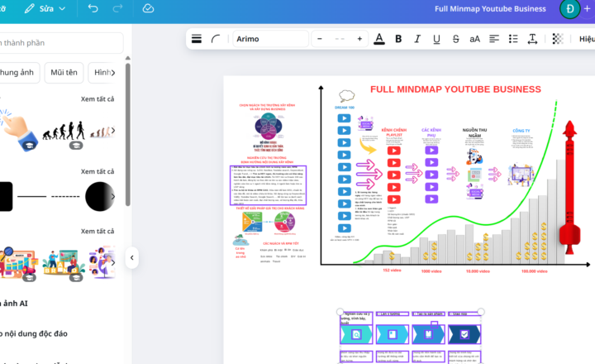Select the FULL MINDMAP YOUTUBE BUSINESS heading
Viewport: 595px width, 364px height.
click(455, 89)
